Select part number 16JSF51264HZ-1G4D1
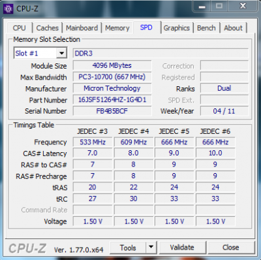 click(x=112, y=100)
